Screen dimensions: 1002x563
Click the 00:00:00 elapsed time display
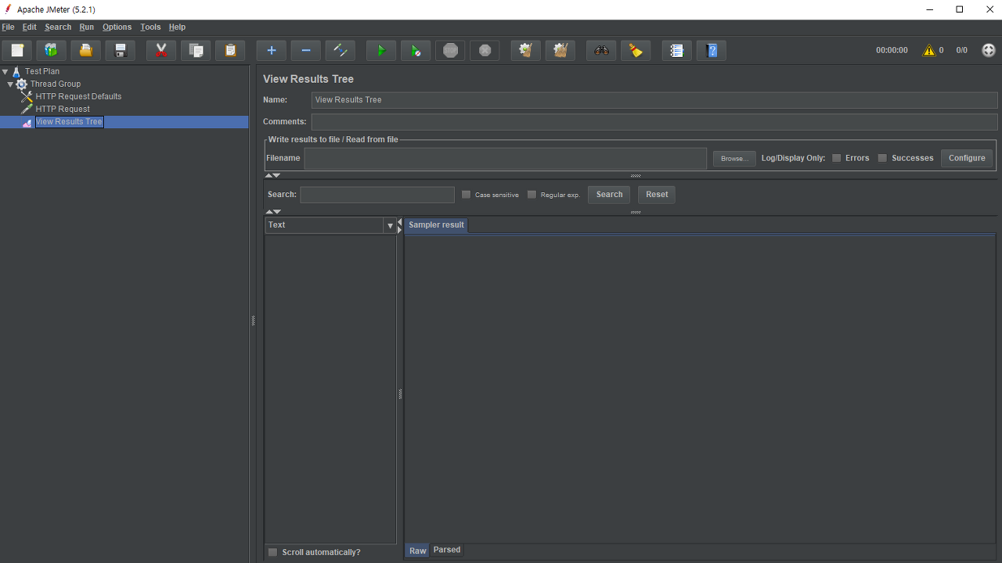892,50
